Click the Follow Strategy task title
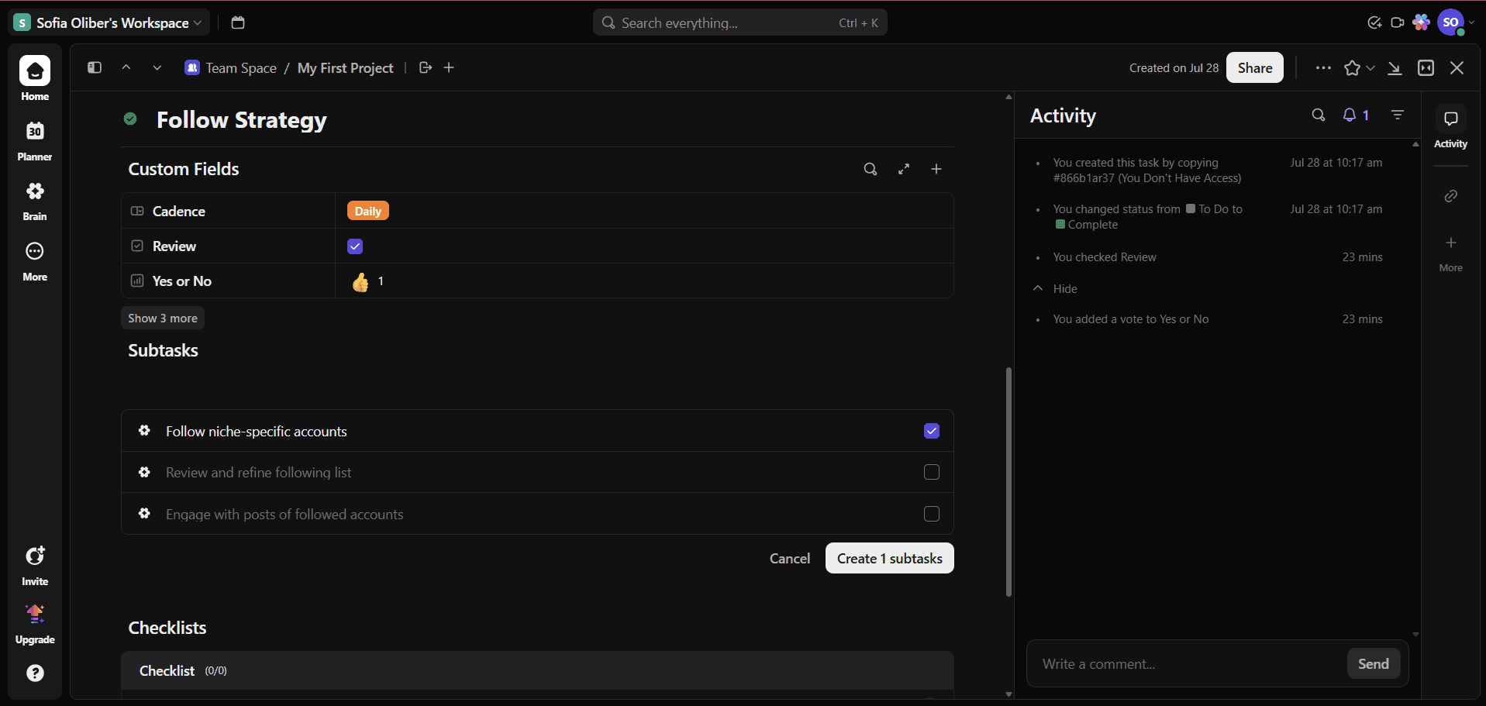The height and width of the screenshot is (706, 1486). tap(242, 119)
